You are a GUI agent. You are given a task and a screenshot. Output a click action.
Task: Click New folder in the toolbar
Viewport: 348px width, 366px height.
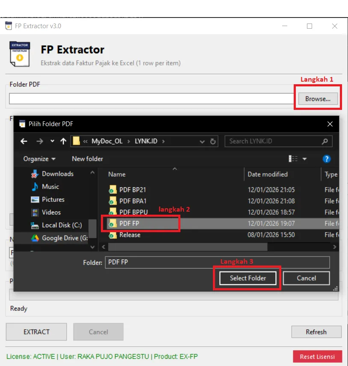pyautogui.click(x=87, y=159)
